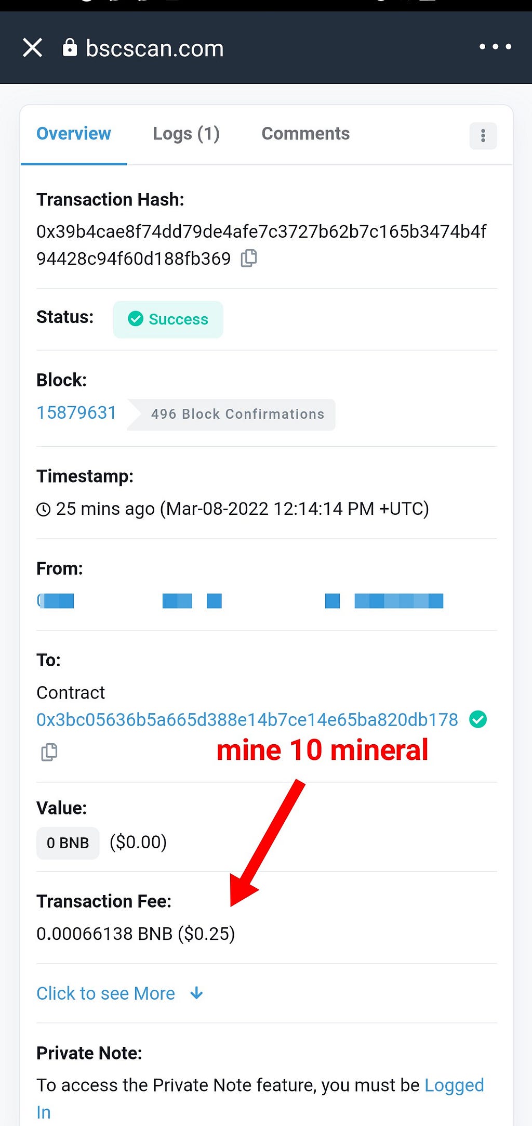Select the Overview tab
This screenshot has height=1126, width=532.
click(74, 134)
